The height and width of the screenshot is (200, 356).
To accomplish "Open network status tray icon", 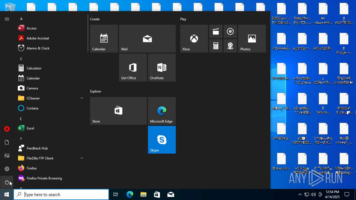I will pos(306,194).
